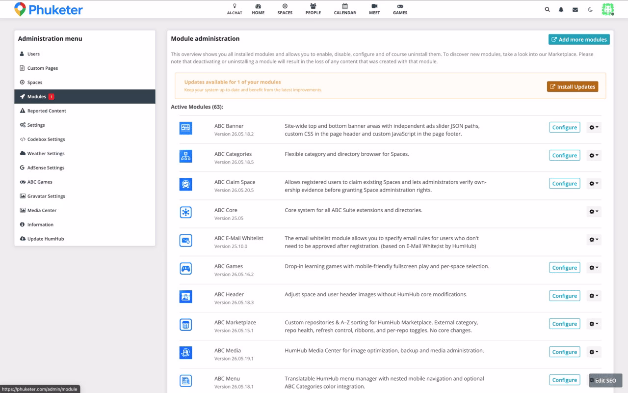Click the ABC Games module icon

click(x=186, y=269)
